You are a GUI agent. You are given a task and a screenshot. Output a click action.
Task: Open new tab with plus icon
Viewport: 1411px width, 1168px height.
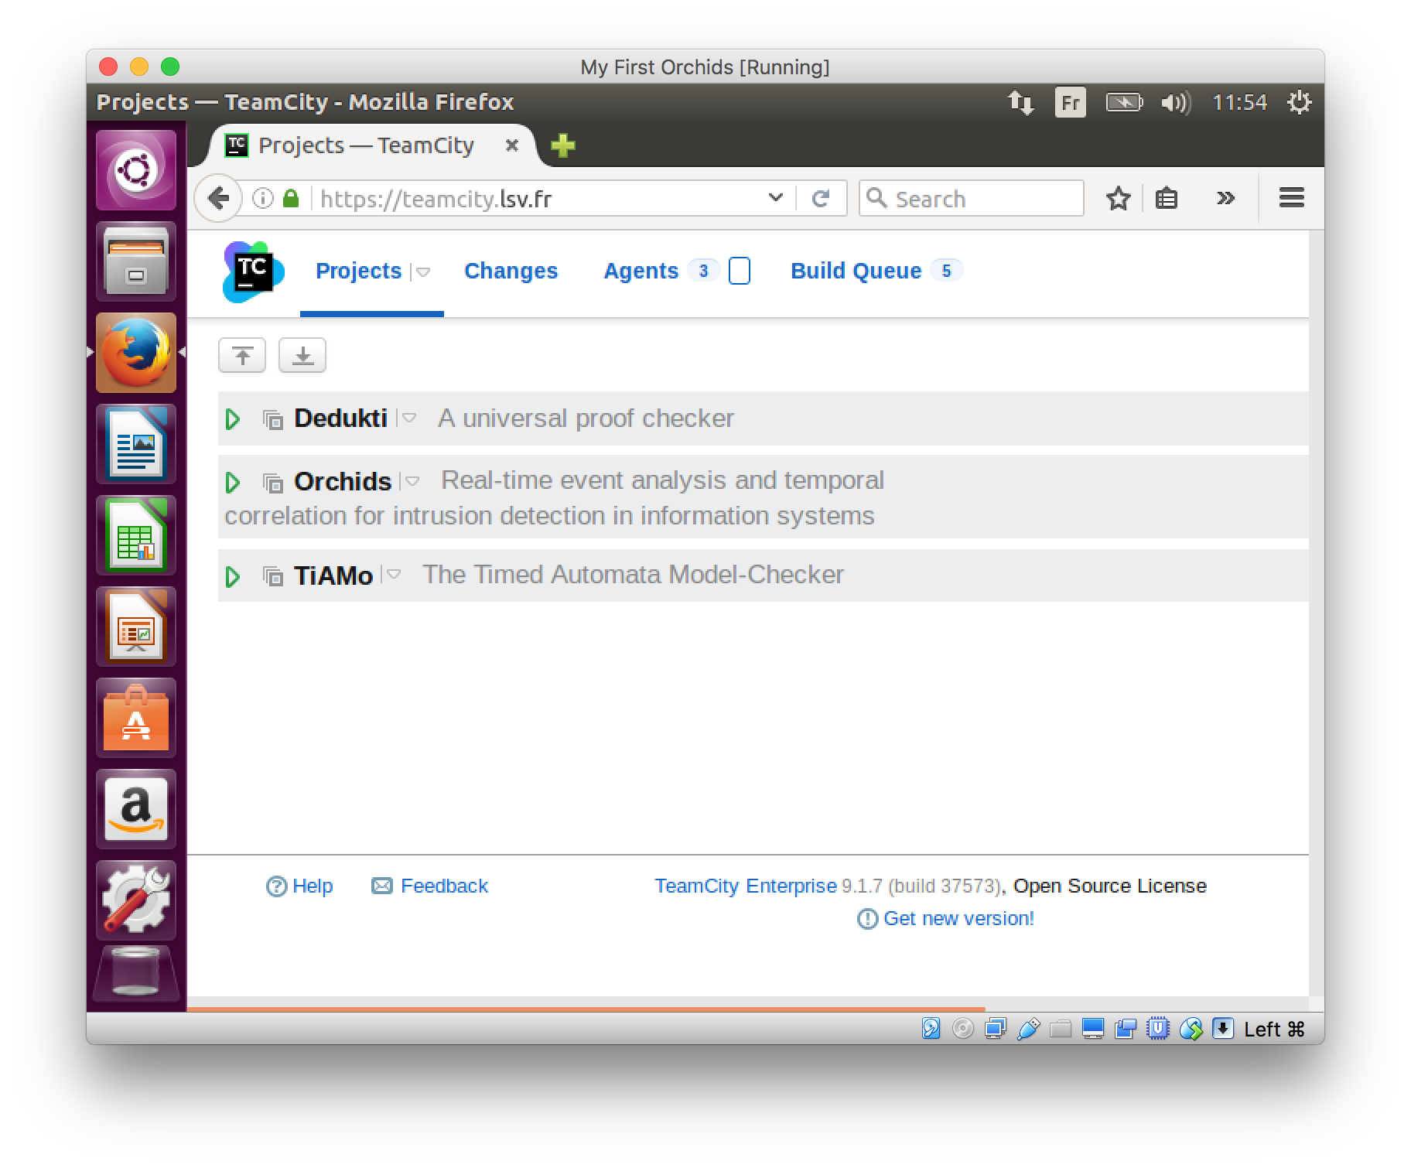pos(562,145)
